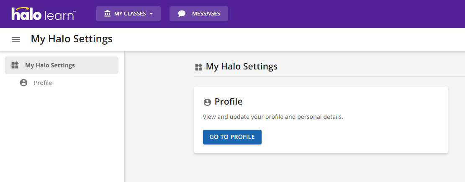
Task: Click the Halo Learn logo
Action: pyautogui.click(x=43, y=14)
